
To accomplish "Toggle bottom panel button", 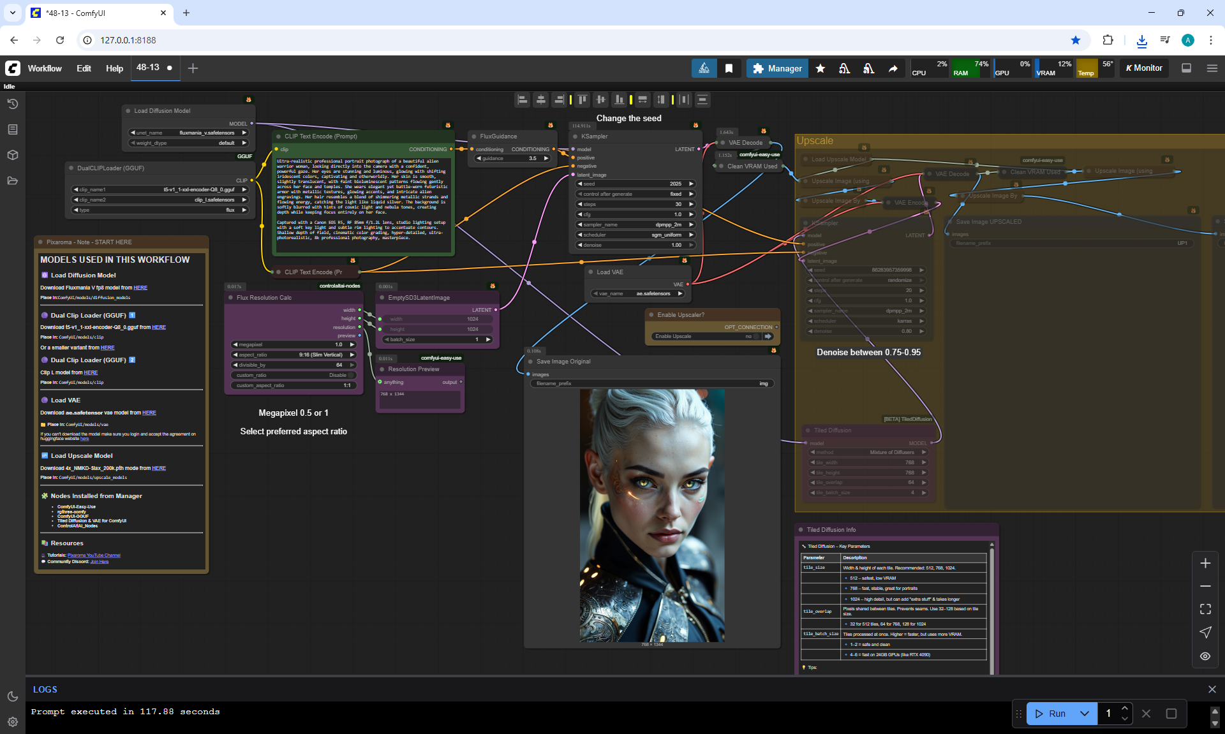I will (x=1186, y=68).
